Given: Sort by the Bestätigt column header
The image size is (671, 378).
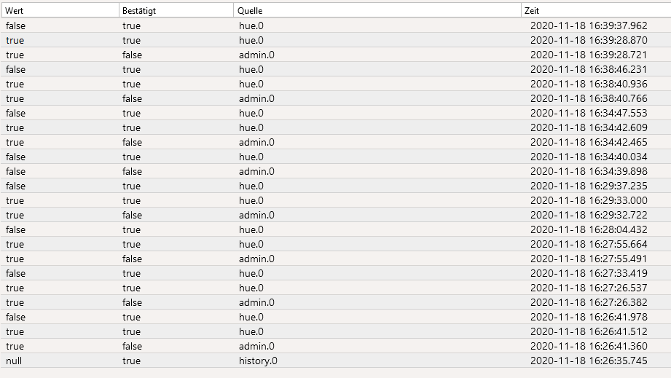Looking at the screenshot, I should point(176,11).
